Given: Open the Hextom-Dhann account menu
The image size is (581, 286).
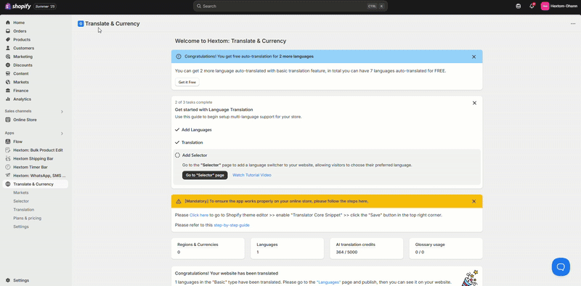Looking at the screenshot, I should coord(559,7).
